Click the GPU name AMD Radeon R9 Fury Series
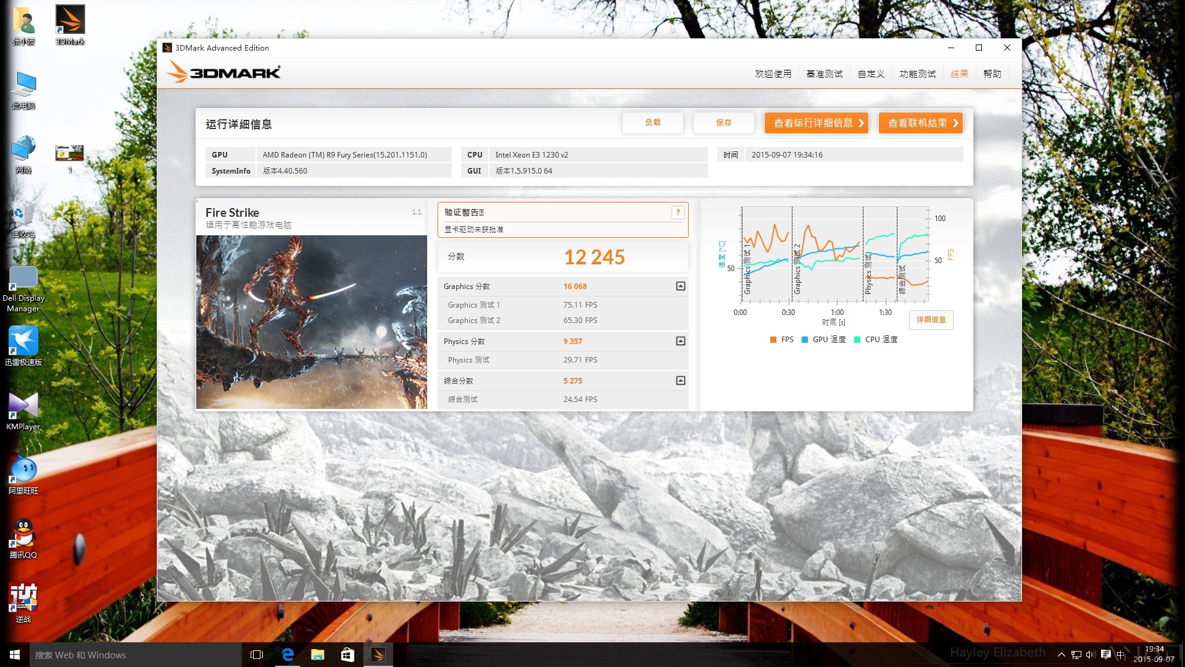The width and height of the screenshot is (1185, 667). 344,155
